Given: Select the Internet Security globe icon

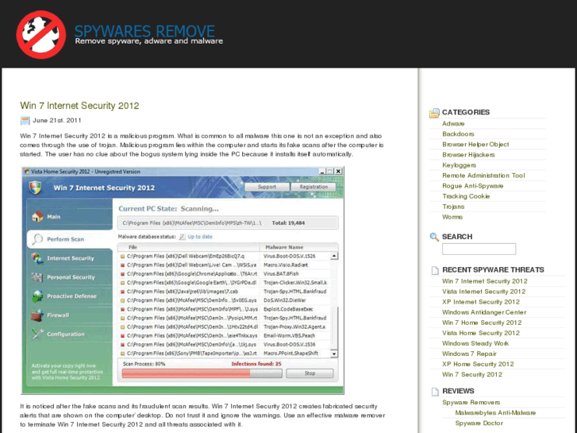Looking at the screenshot, I should [x=37, y=258].
